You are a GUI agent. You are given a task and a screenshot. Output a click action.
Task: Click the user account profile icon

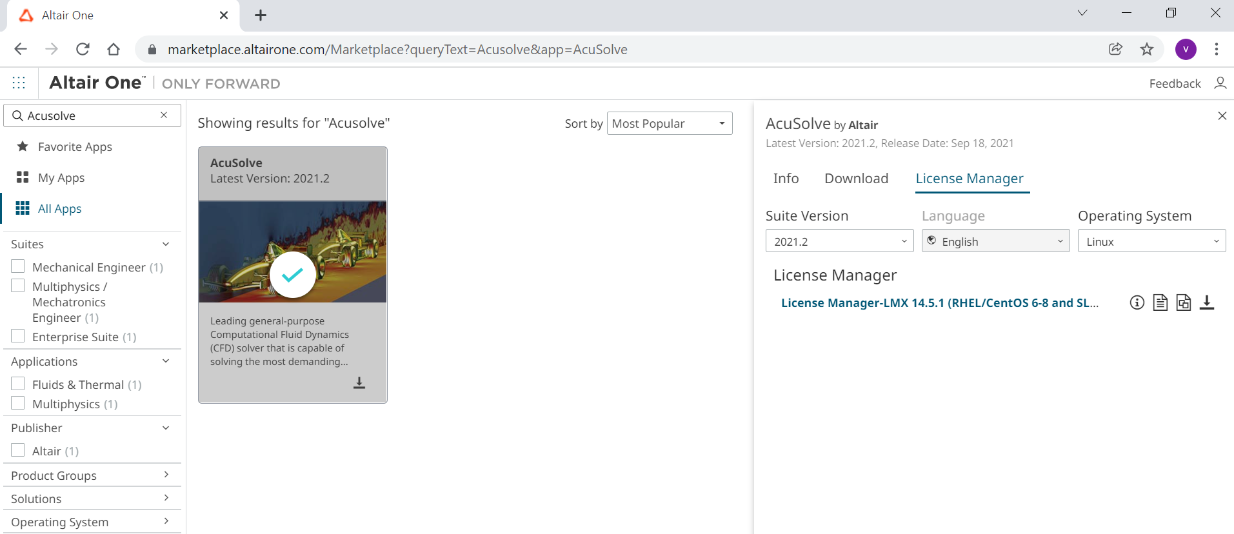(x=1219, y=83)
